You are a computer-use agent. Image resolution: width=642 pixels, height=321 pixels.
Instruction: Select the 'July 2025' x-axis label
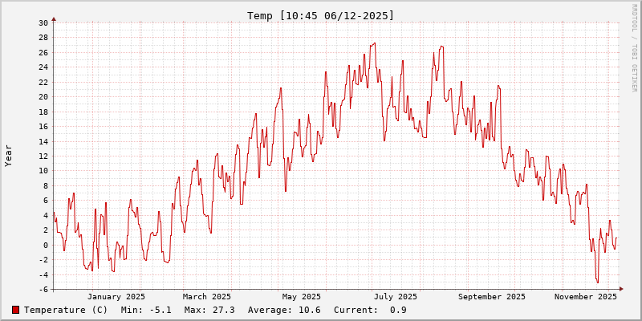click(x=396, y=296)
